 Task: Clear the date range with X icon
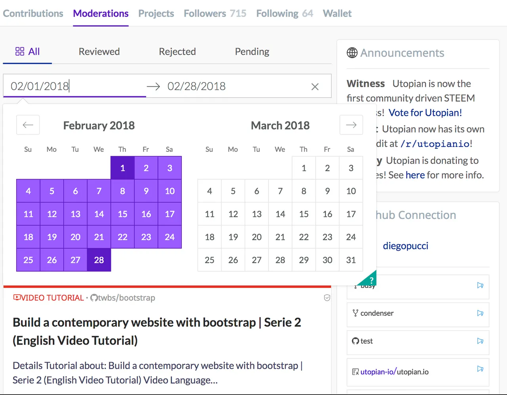(315, 86)
